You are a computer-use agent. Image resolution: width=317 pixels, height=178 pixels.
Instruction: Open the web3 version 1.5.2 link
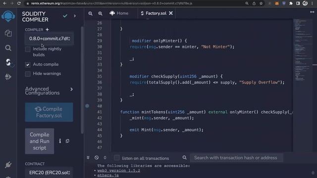pos(119,171)
